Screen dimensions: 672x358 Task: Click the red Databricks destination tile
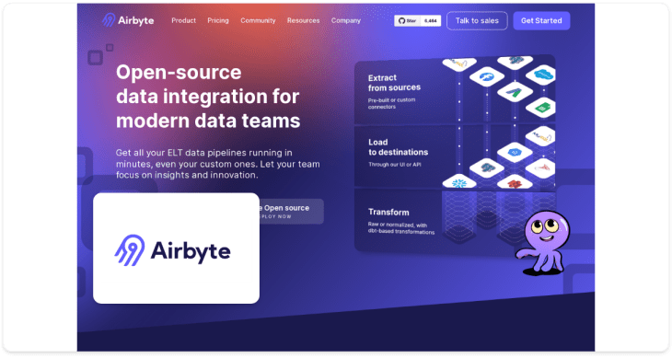[x=515, y=183]
